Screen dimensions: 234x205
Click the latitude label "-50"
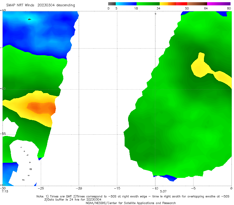(3, 88)
